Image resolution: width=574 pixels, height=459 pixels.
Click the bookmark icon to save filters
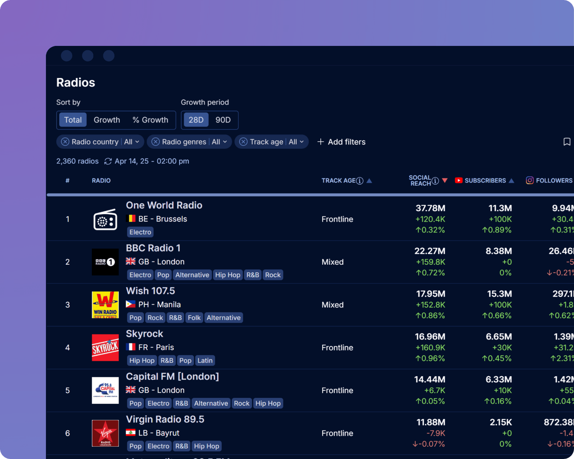point(566,142)
